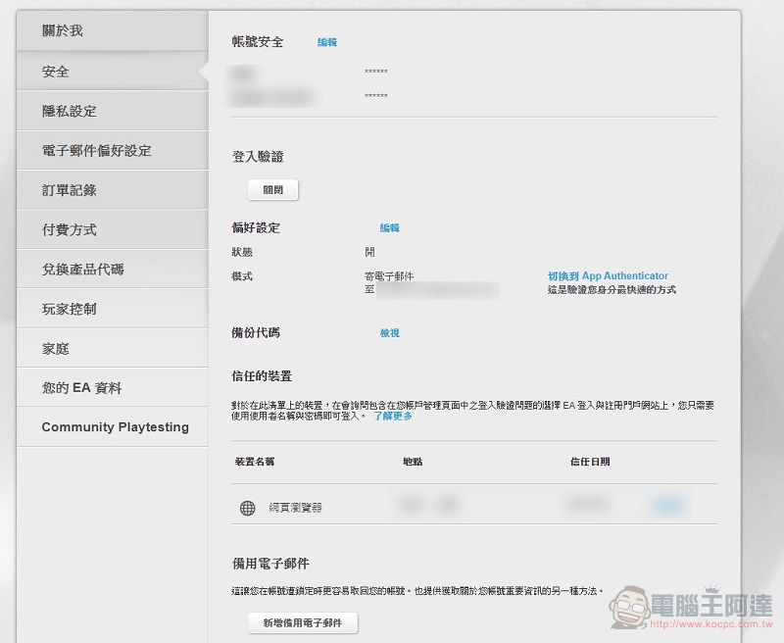The width and height of the screenshot is (784, 643).
Task: Click the blurred link in 網頁瀏覽器 row
Action: click(x=668, y=506)
